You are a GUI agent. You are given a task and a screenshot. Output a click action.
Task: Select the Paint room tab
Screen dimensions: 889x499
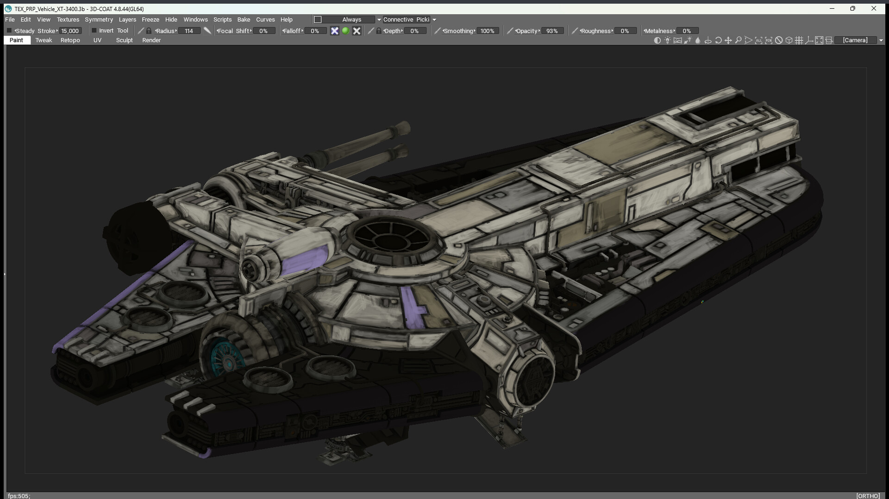(17, 40)
